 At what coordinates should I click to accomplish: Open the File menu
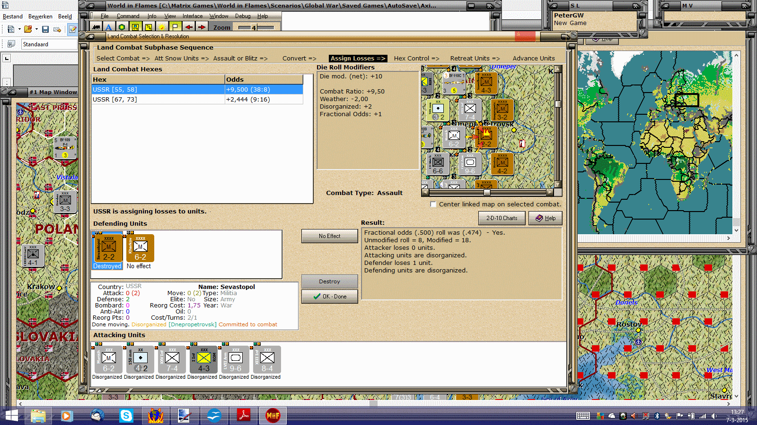click(x=105, y=16)
